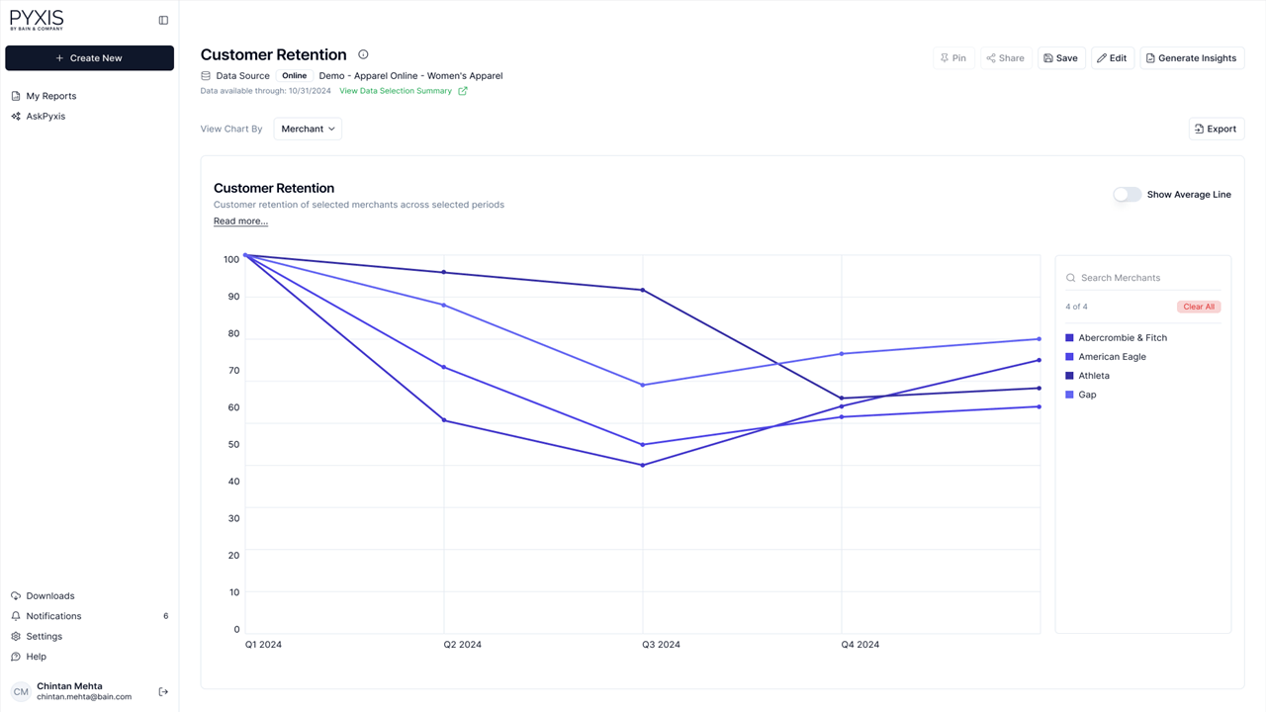The height and width of the screenshot is (712, 1266).
Task: Pin this report
Action: point(953,58)
